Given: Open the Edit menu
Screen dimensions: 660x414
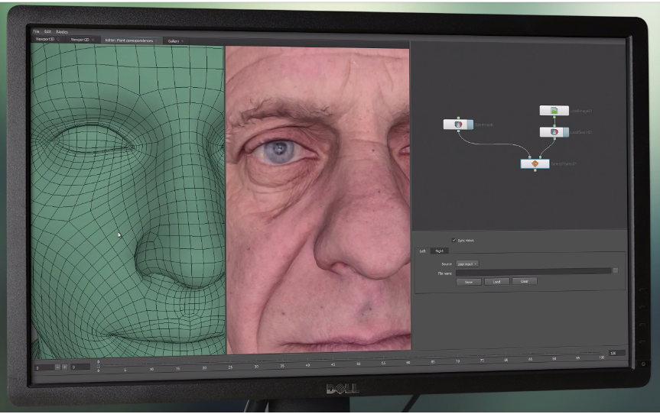Looking at the screenshot, I should [47, 31].
